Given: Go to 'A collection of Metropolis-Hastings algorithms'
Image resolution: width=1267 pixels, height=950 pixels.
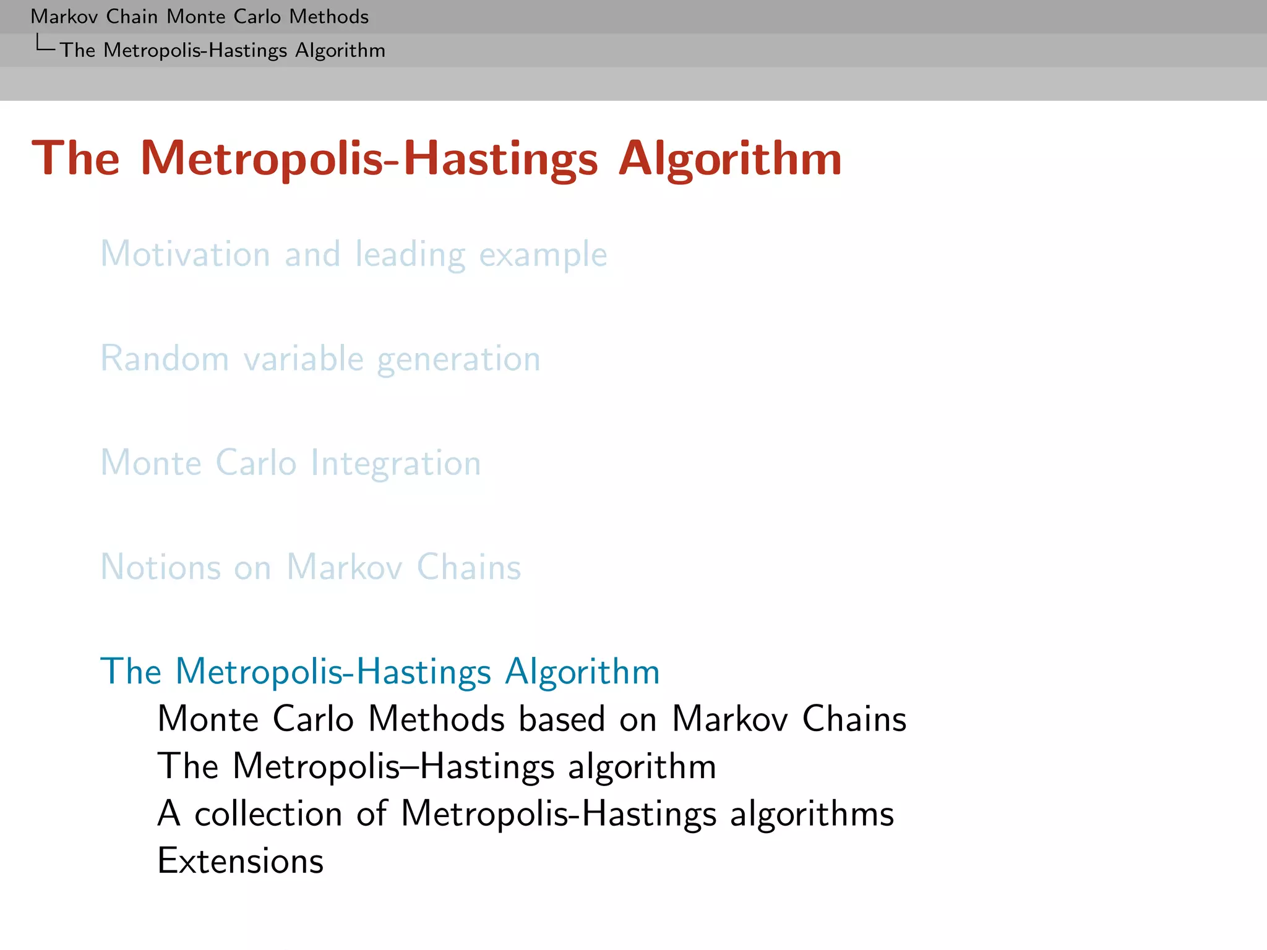Looking at the screenshot, I should [x=526, y=813].
